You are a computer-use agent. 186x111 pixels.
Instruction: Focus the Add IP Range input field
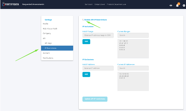tap(98, 35)
